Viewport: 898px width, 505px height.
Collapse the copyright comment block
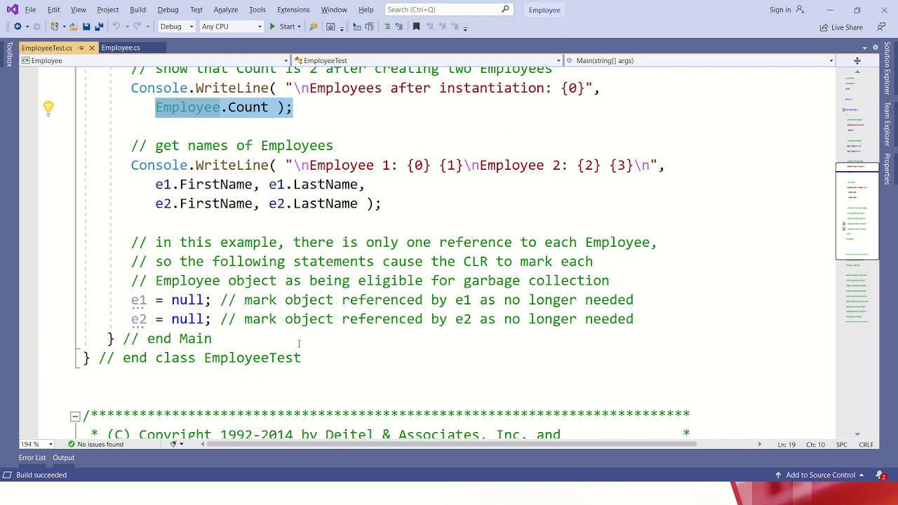[x=75, y=416]
